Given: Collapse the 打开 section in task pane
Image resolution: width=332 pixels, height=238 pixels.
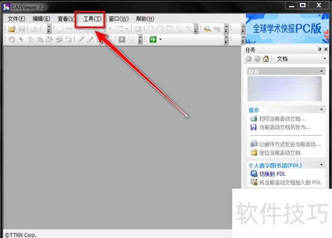Looking at the screenshot, I should [x=322, y=71].
